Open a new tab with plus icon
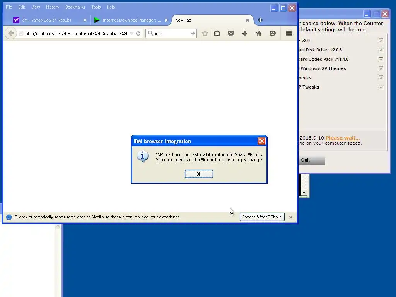This screenshot has width=396, height=297. (x=260, y=20)
